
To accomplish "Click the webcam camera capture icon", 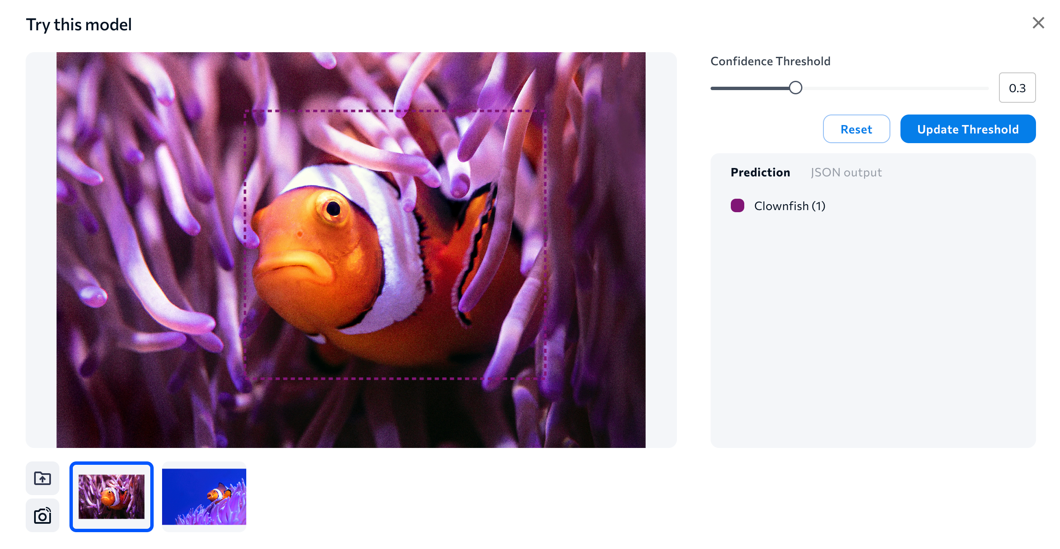I will point(43,515).
